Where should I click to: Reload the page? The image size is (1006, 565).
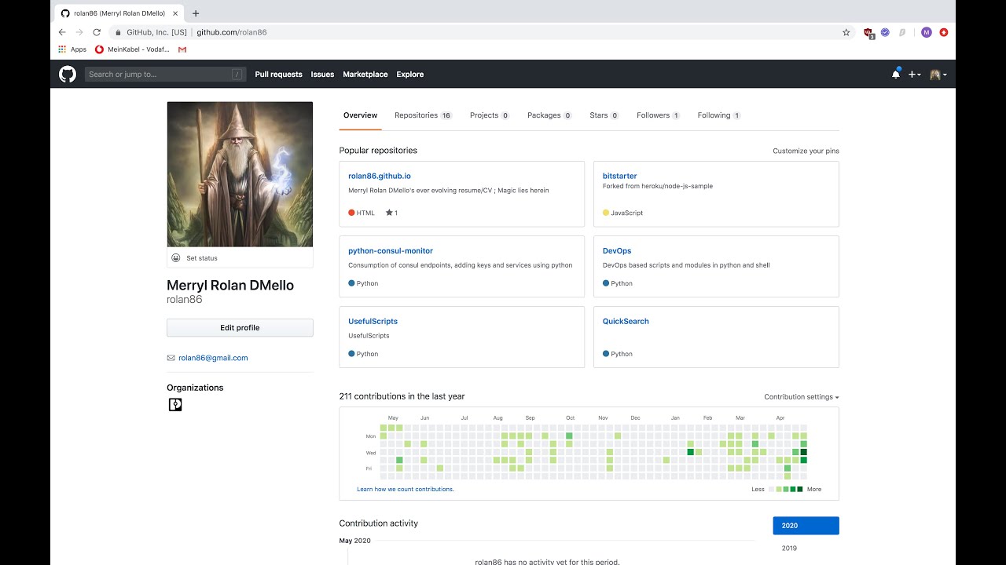click(x=97, y=32)
